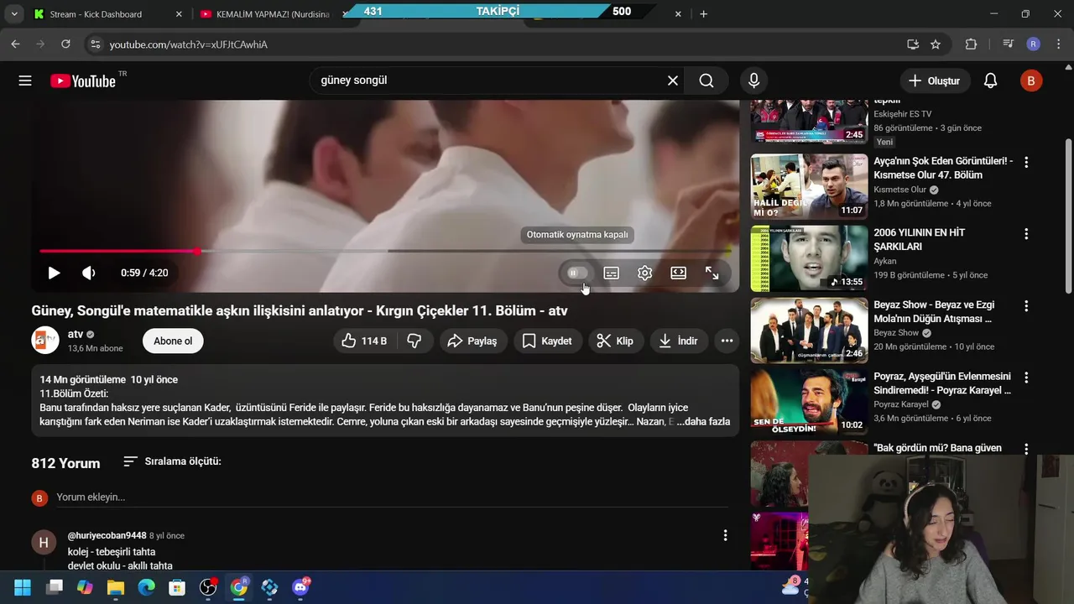Screen dimensions: 1074x604
Task: Toggle the autoplay switch in player
Action: (x=577, y=273)
